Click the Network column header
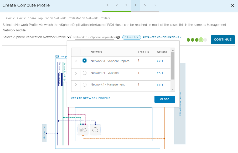238x153 pixels. pyautogui.click(x=96, y=52)
